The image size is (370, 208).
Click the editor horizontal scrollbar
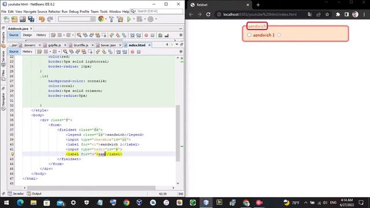point(91,188)
